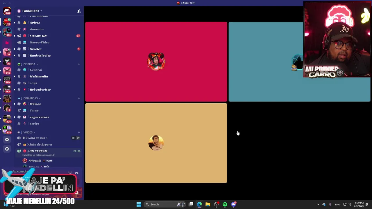Add a channel to DINAMICAS category
Image resolution: width=372 pixels, height=209 pixels.
tap(79, 98)
